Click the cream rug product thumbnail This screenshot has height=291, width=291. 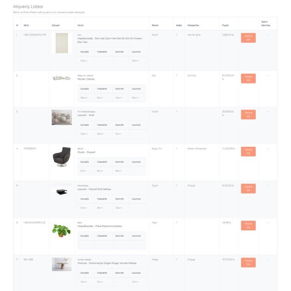[62, 43]
